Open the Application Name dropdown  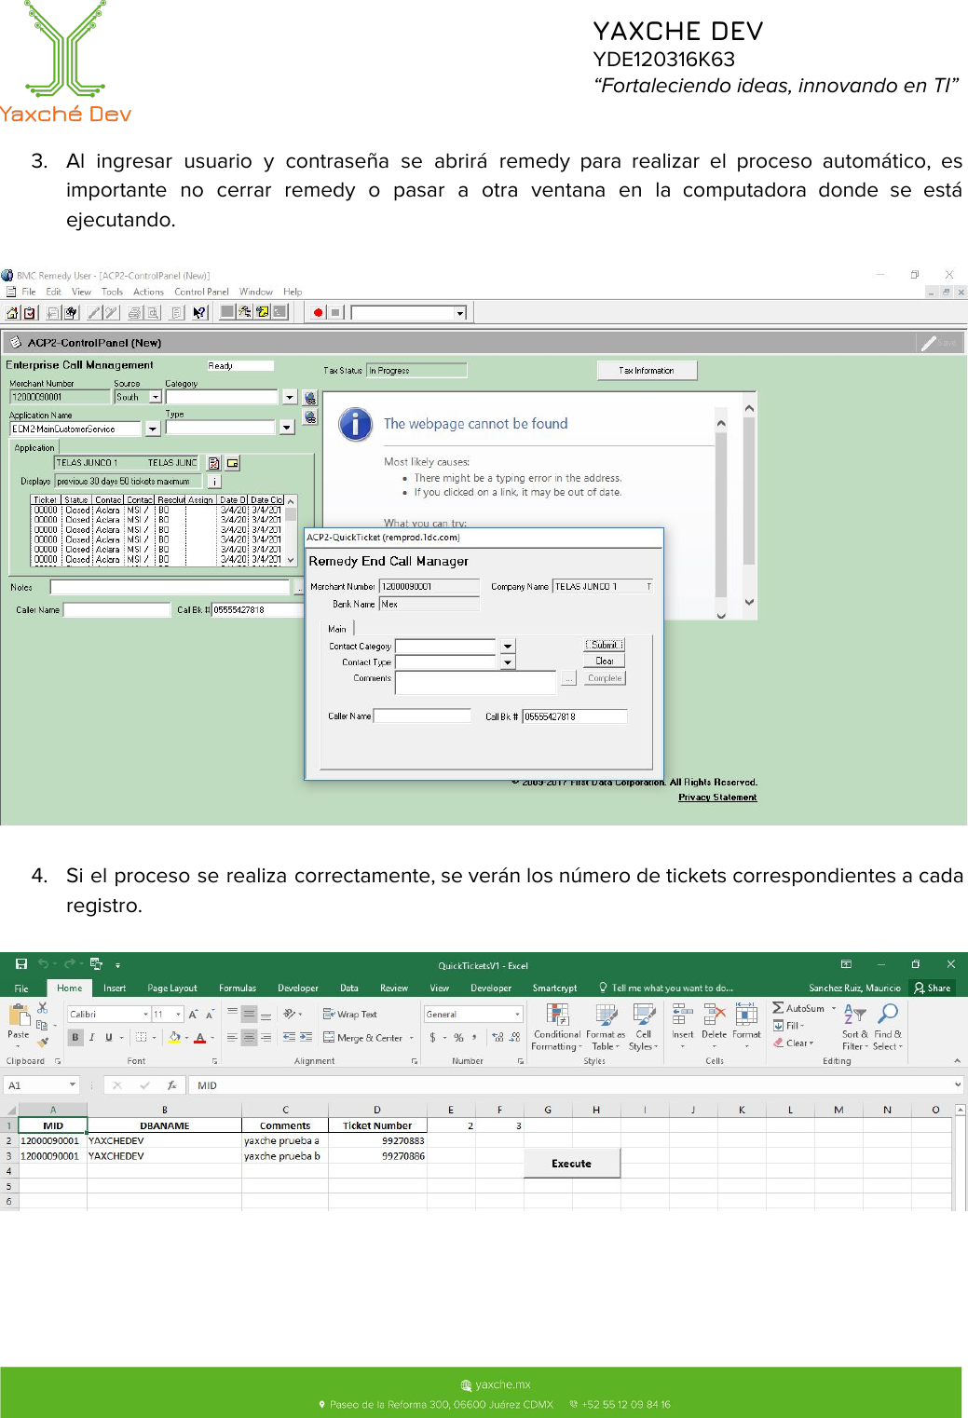tap(153, 429)
